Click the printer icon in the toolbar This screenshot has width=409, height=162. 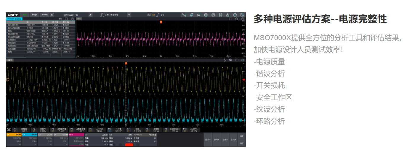click(206, 15)
